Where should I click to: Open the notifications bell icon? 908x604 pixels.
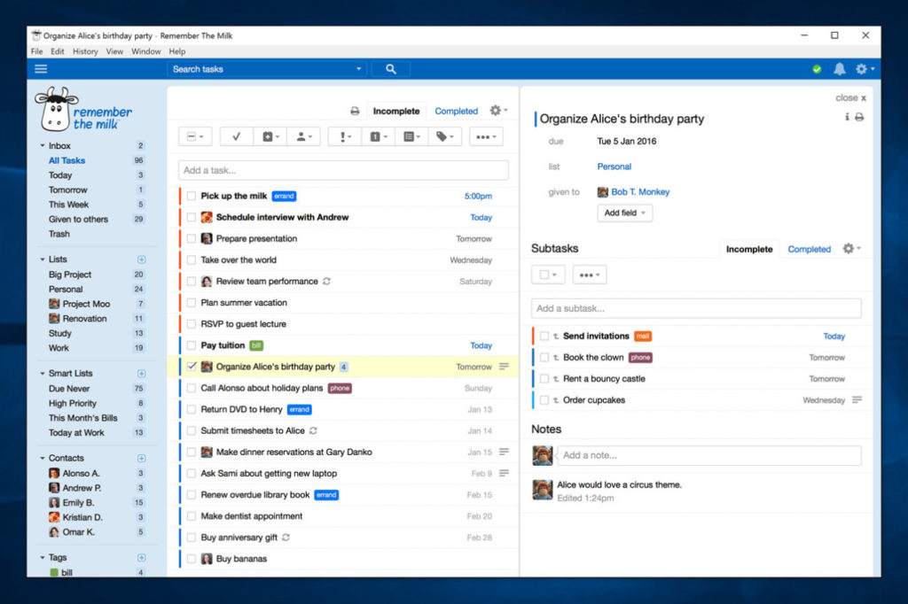point(841,68)
